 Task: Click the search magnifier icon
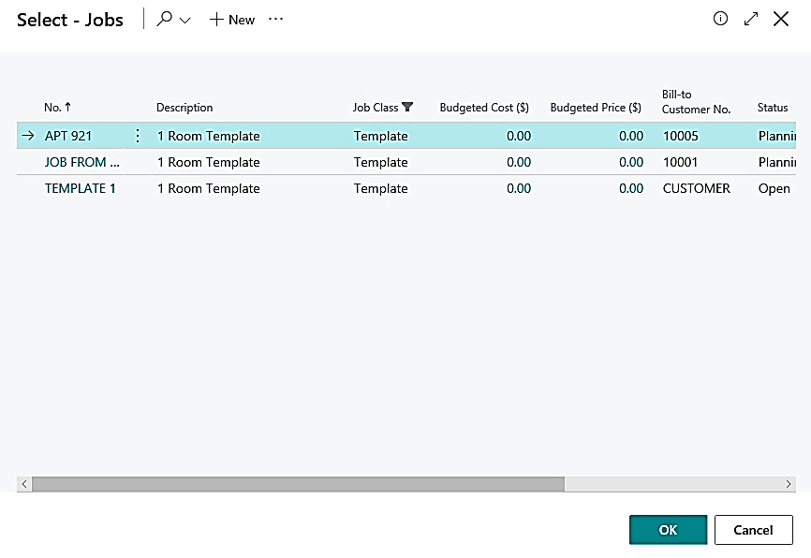click(165, 20)
